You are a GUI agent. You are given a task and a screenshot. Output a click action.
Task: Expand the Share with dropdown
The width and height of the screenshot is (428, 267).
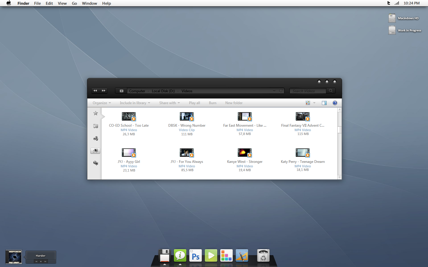pyautogui.click(x=169, y=103)
